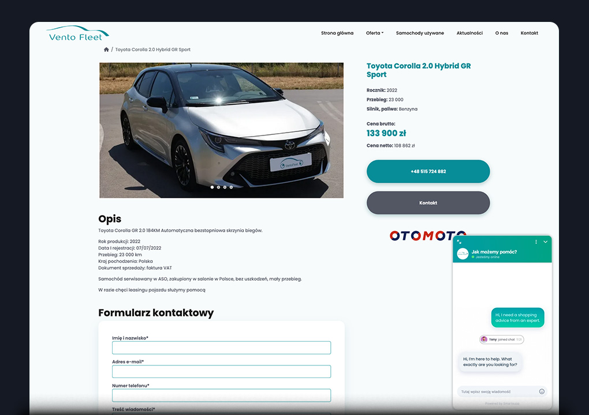The image size is (589, 415).
Task: Click the 'Opis' heading
Action: click(x=110, y=219)
